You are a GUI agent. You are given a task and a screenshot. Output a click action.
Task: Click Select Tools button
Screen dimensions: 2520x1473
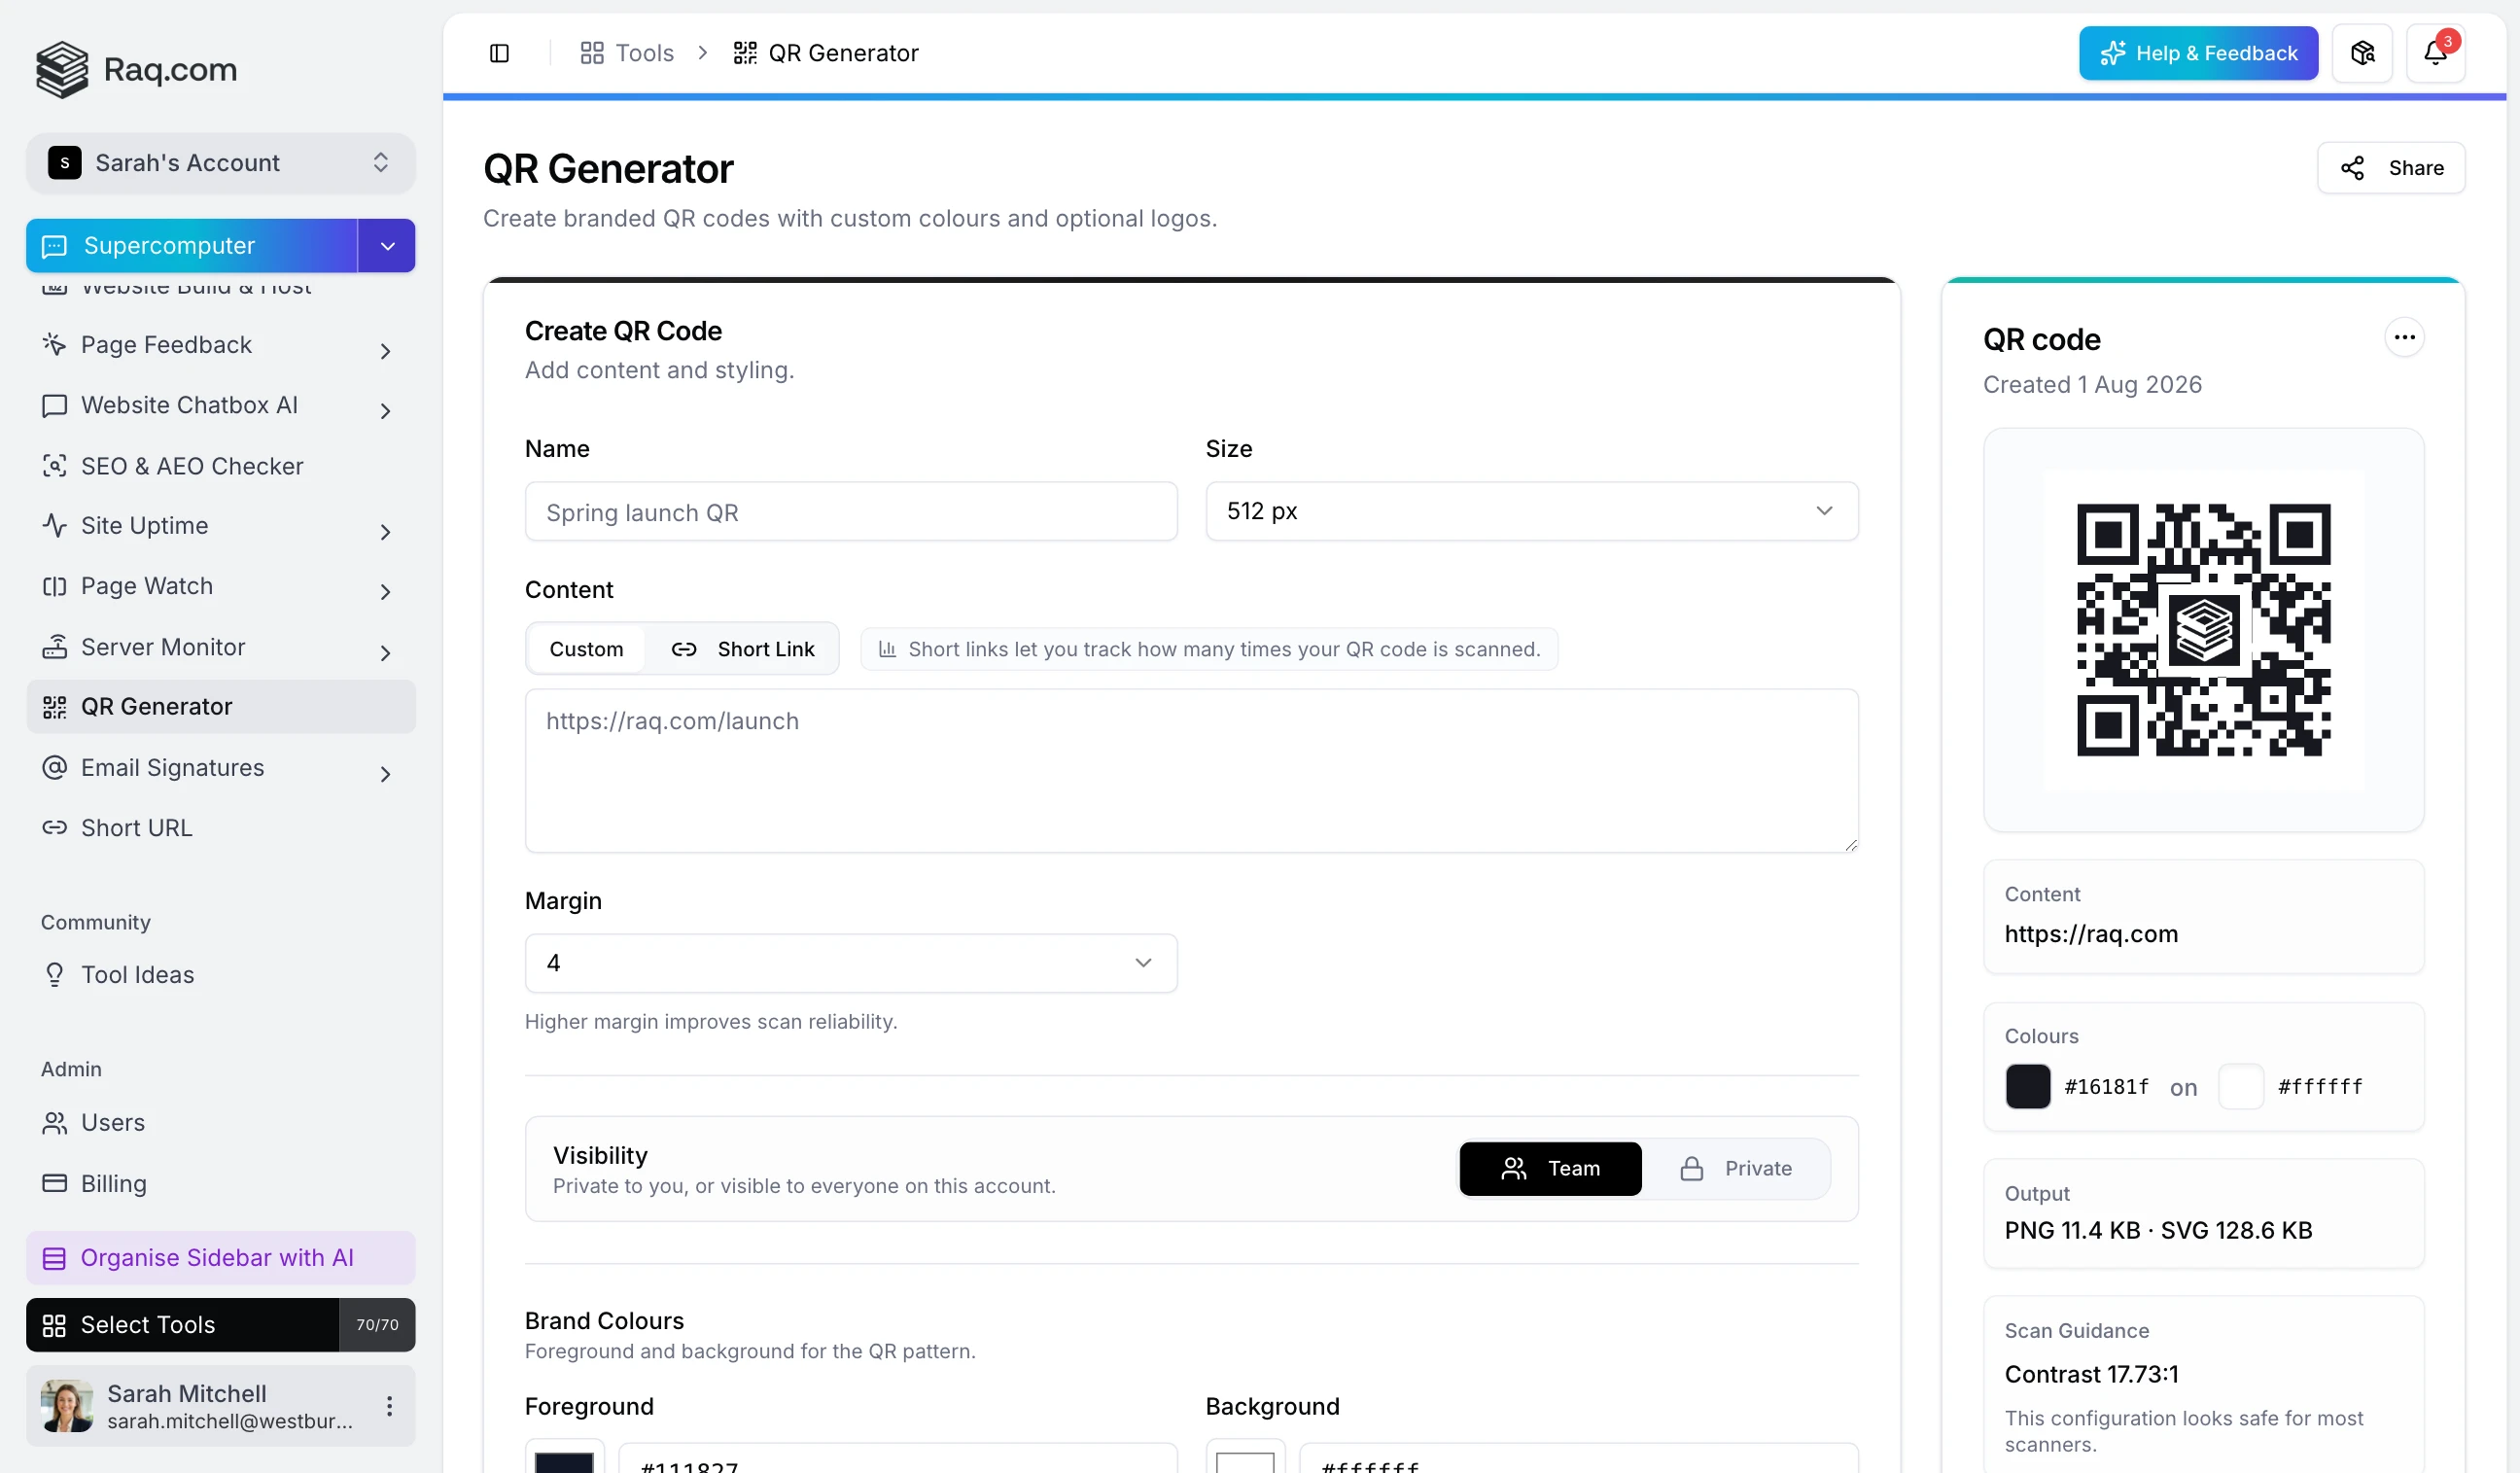(183, 1325)
